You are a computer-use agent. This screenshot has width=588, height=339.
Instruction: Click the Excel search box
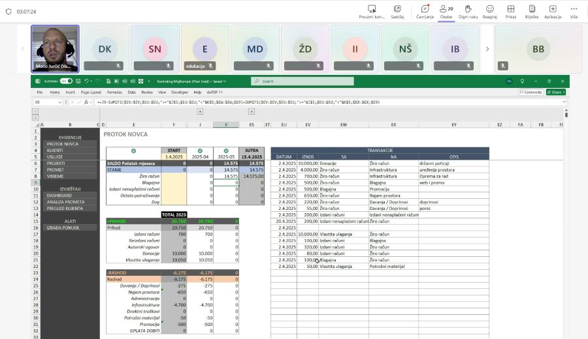(x=302, y=81)
